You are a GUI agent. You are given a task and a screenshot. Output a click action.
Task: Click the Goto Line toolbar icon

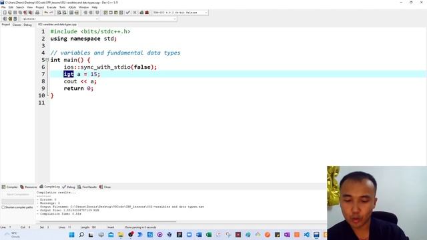click(77, 13)
